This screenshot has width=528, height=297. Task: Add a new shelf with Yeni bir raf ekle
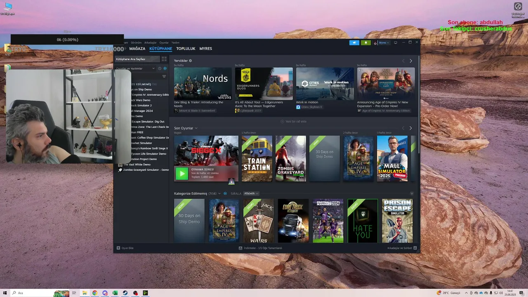294,121
